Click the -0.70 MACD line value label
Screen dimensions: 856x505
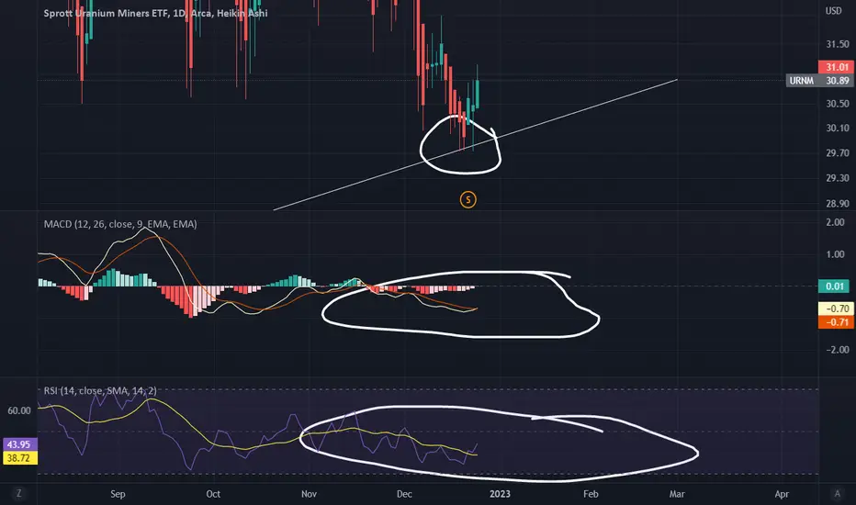point(836,309)
